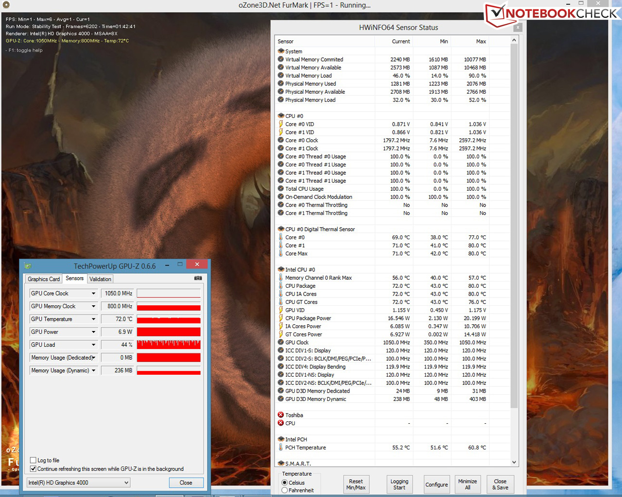The image size is (622, 497).
Task: Open the GPU Load sensor dropdown
Action: (94, 345)
